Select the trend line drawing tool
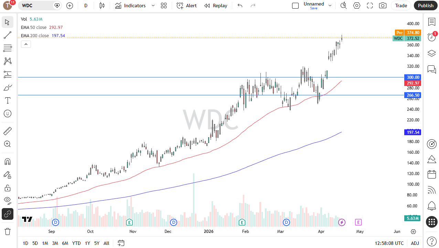Viewport: 439px width, 248px height. click(8, 35)
